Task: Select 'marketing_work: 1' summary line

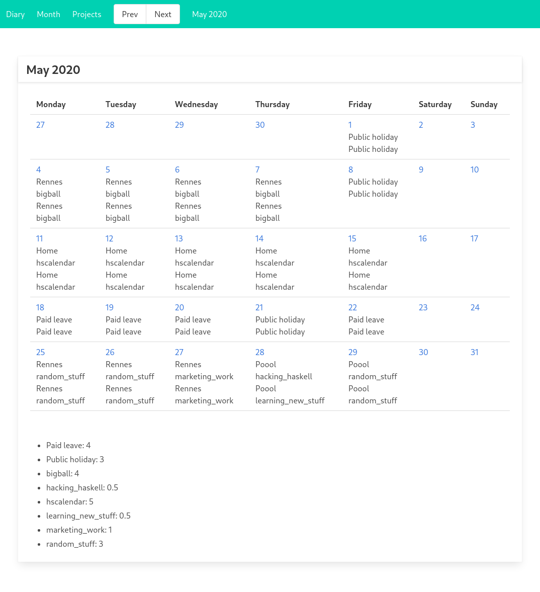Action: [79, 530]
